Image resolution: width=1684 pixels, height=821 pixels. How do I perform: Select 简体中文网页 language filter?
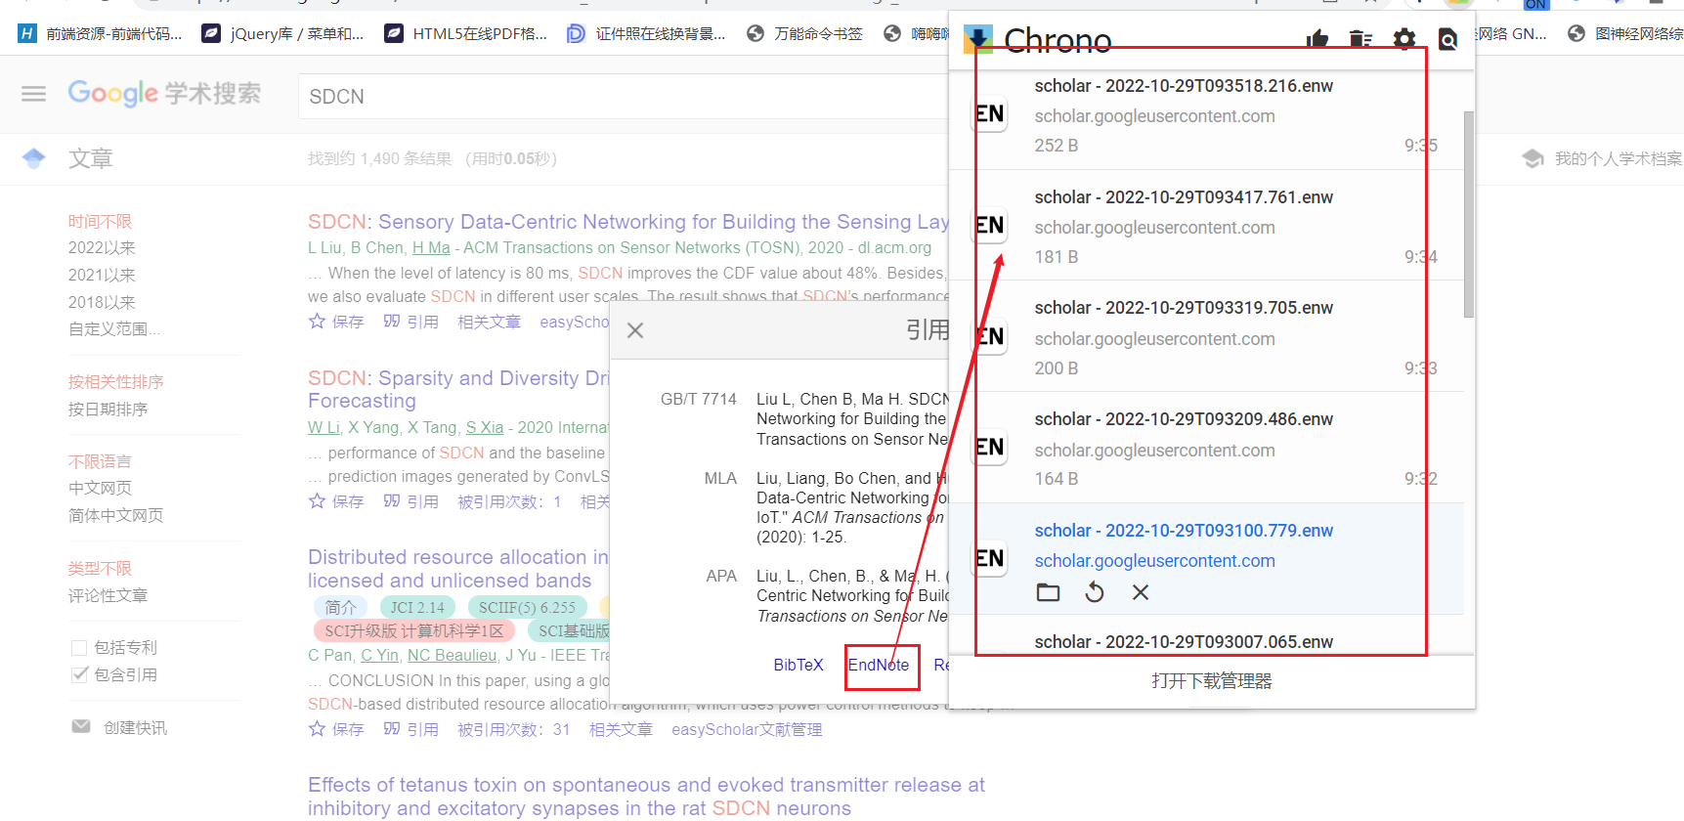click(115, 515)
